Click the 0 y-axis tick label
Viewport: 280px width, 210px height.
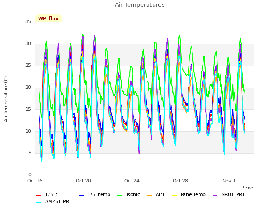30,175
